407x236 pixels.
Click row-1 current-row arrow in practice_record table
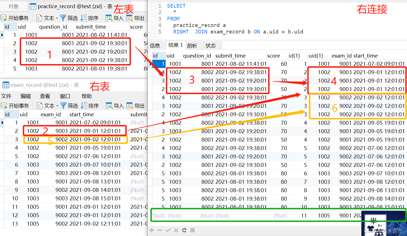[2, 35]
